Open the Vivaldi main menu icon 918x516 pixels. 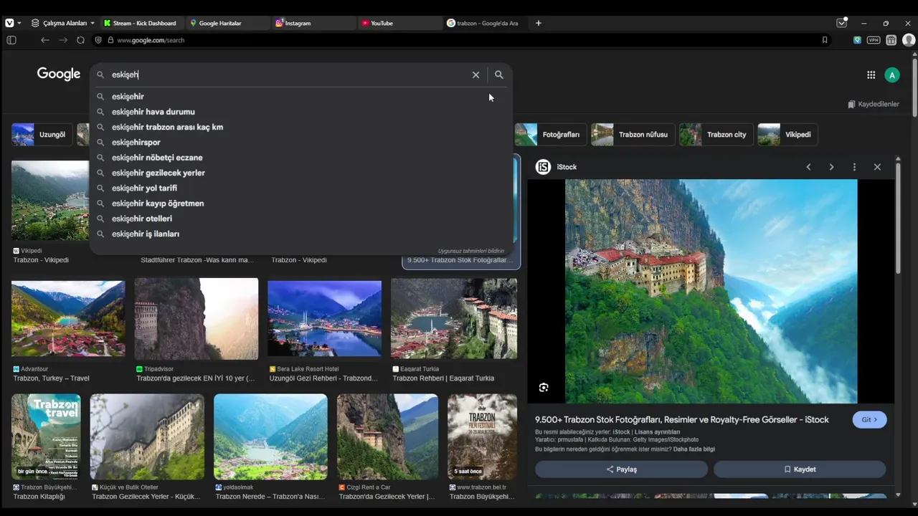tap(9, 23)
